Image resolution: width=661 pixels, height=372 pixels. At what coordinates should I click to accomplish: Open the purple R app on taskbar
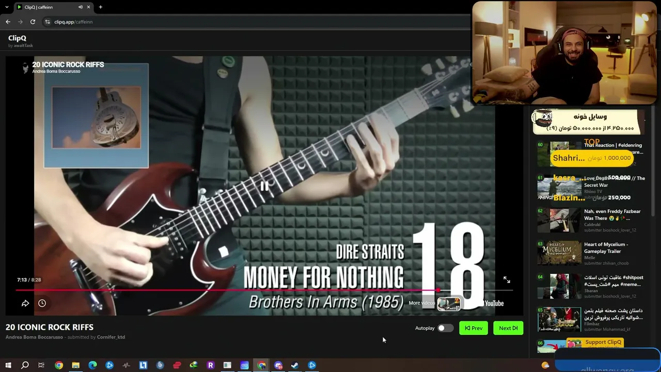click(x=210, y=365)
